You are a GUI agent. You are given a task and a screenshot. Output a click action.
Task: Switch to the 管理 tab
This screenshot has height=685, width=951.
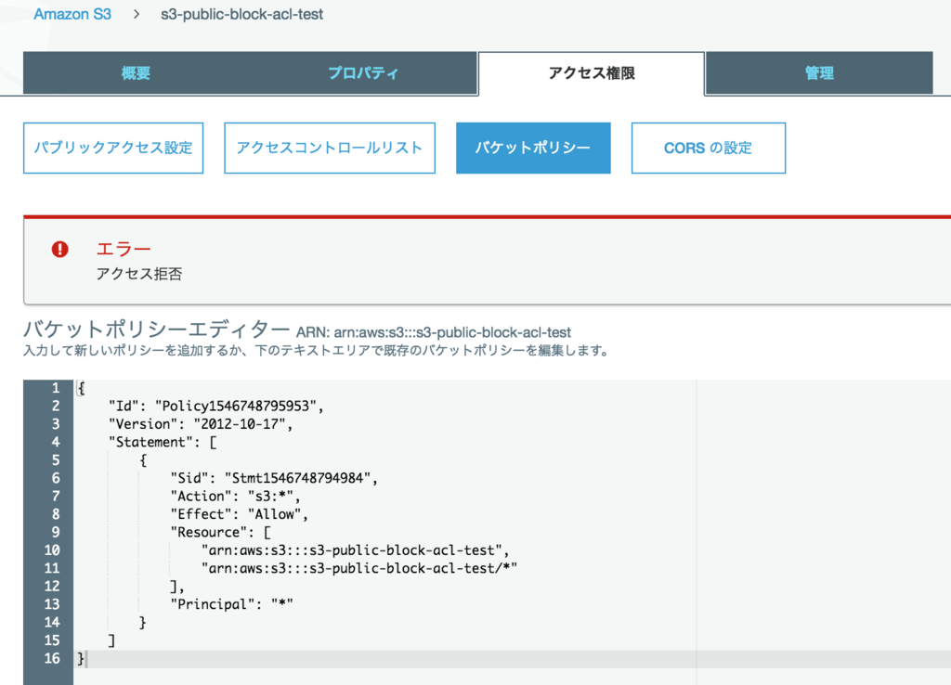[818, 71]
